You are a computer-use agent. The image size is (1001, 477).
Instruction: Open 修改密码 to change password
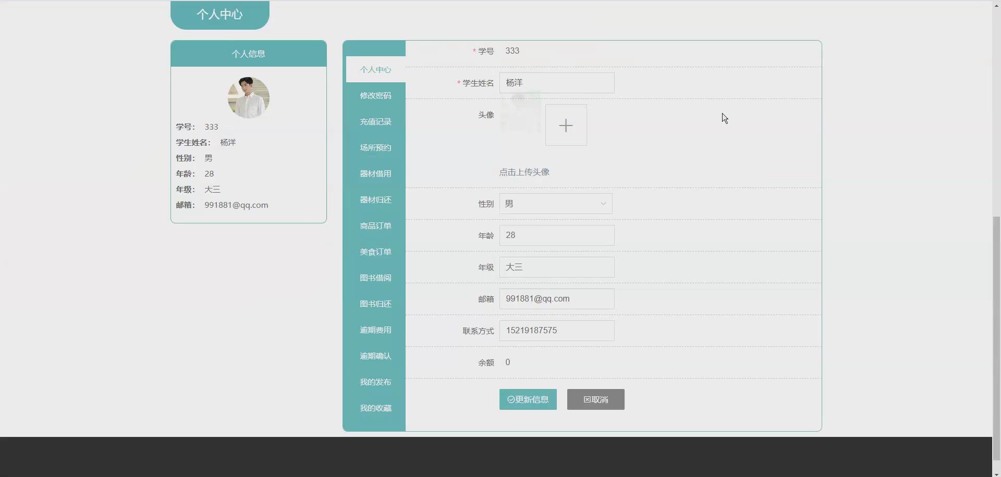coord(375,95)
